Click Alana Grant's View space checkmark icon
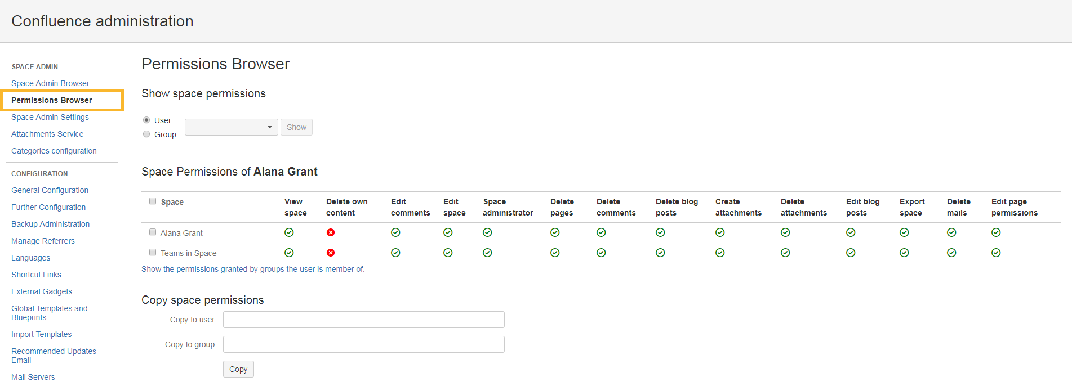 click(x=289, y=232)
